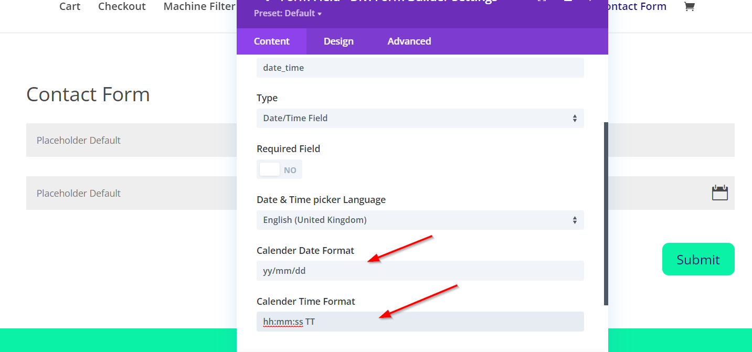This screenshot has height=352, width=752.
Task: Click inside the Calender Time Format field
Action: 420,321
